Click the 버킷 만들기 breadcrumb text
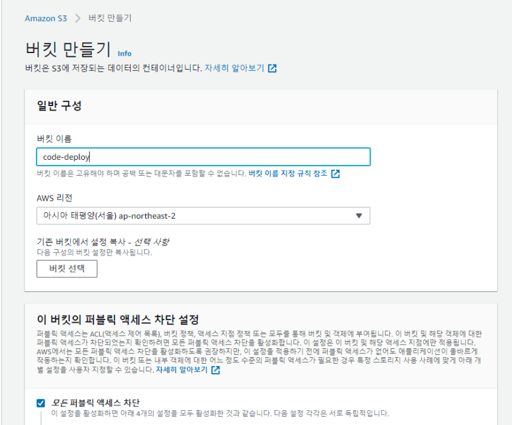Image resolution: width=512 pixels, height=425 pixels. point(110,18)
